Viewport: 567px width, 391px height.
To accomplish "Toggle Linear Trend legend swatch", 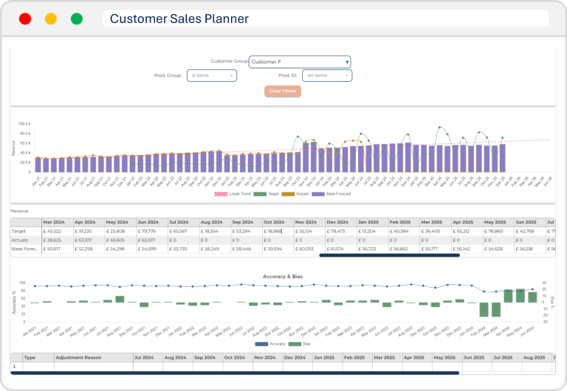I will coord(221,194).
